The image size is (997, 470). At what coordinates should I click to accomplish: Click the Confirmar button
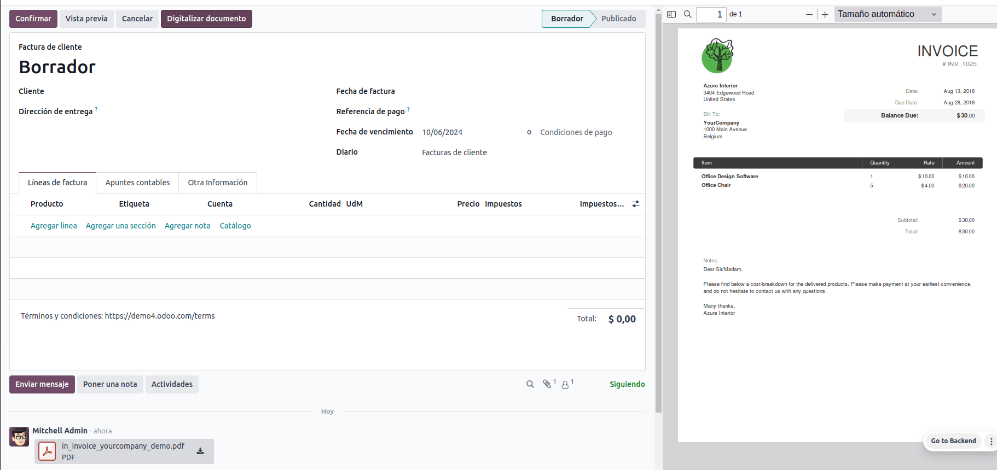tap(33, 19)
